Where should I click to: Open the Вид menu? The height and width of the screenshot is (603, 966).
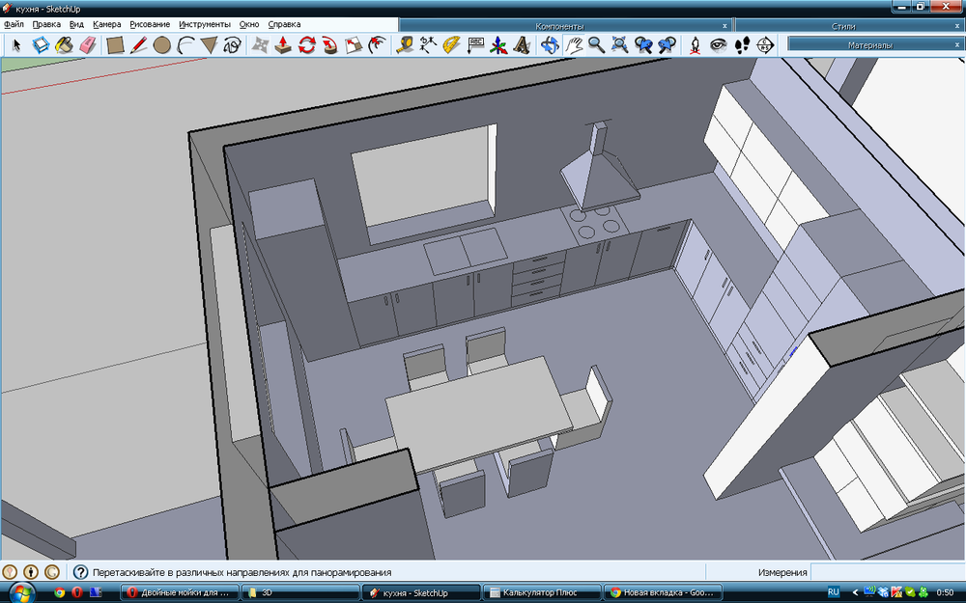click(x=76, y=24)
